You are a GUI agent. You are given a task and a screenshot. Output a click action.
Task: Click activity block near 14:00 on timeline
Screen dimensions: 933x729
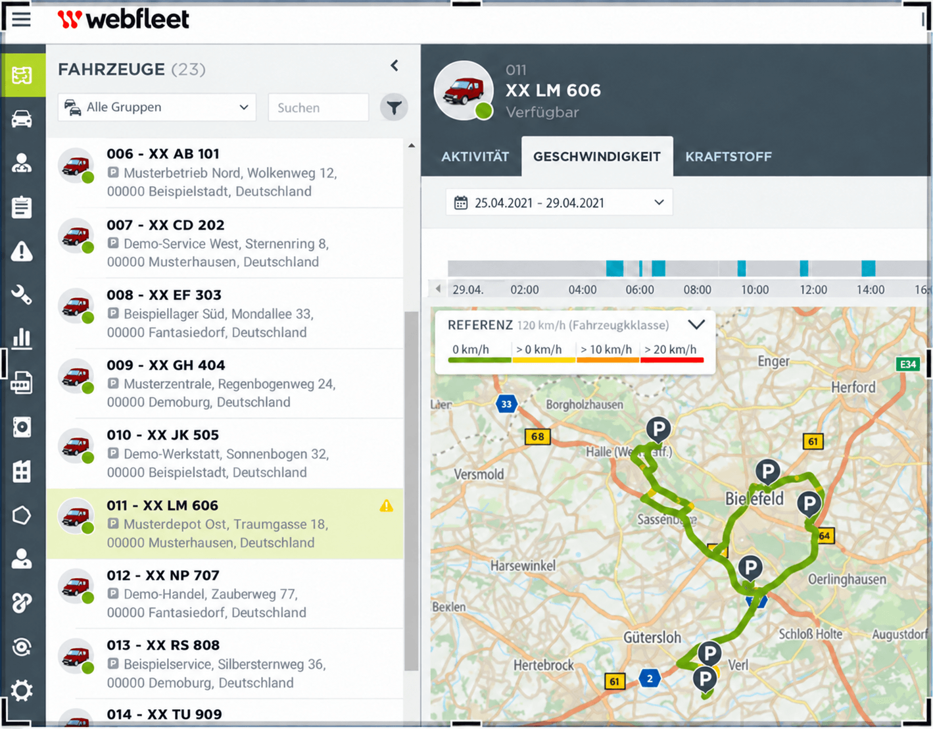tap(869, 268)
